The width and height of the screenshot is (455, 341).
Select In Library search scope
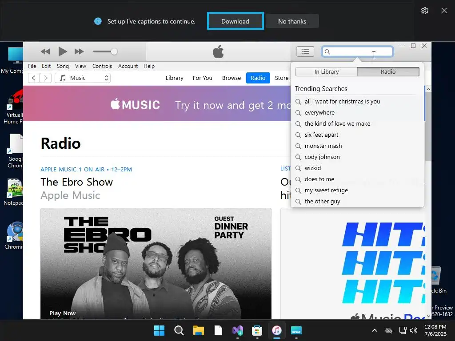point(327,71)
